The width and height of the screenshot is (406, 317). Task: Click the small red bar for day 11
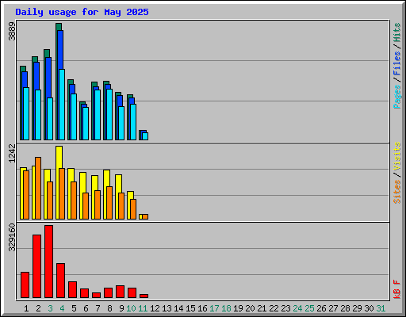click(144, 296)
